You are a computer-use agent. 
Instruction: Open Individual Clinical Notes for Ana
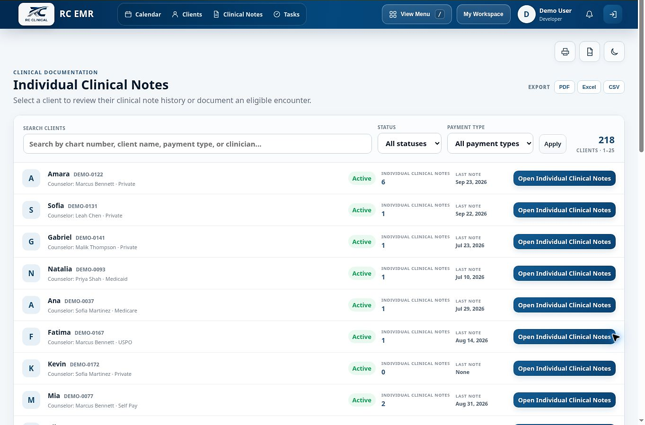[x=565, y=305]
